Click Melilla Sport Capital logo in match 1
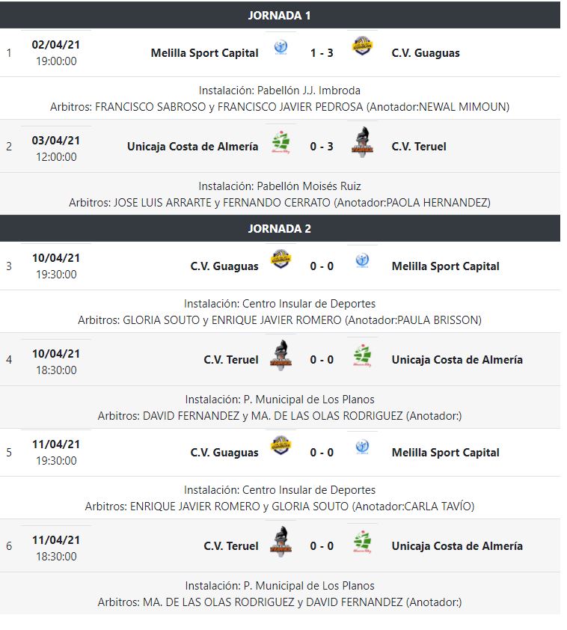The width and height of the screenshot is (567, 630). (281, 47)
